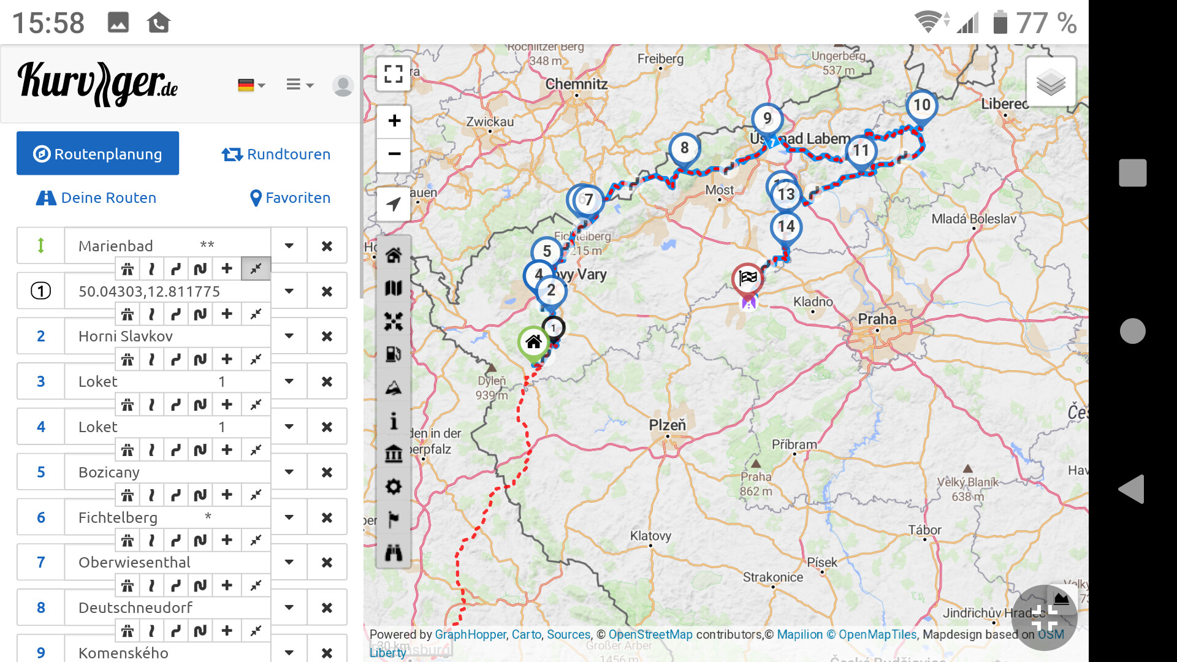The width and height of the screenshot is (1177, 662).
Task: Toggle motorway icon below Deutschneudorf
Action: pyautogui.click(x=128, y=630)
